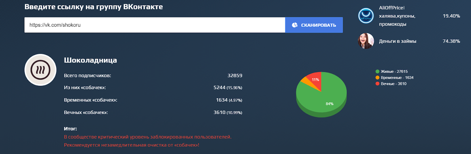Focus the VK group URL input field
471x154 pixels.
tap(155, 25)
